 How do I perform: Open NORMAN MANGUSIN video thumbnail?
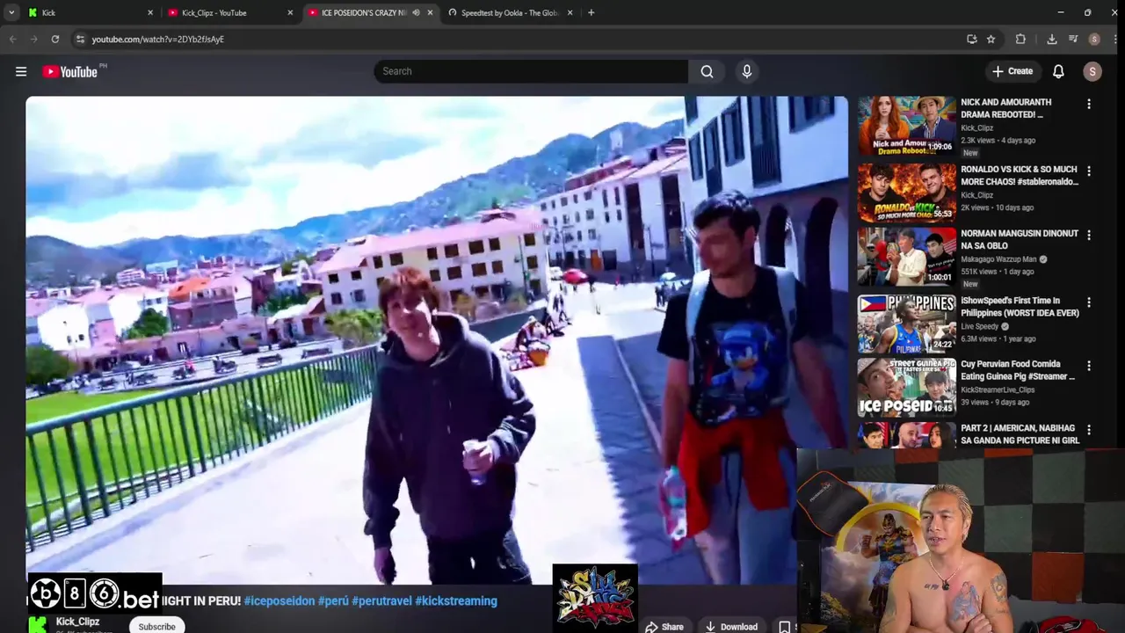point(906,257)
